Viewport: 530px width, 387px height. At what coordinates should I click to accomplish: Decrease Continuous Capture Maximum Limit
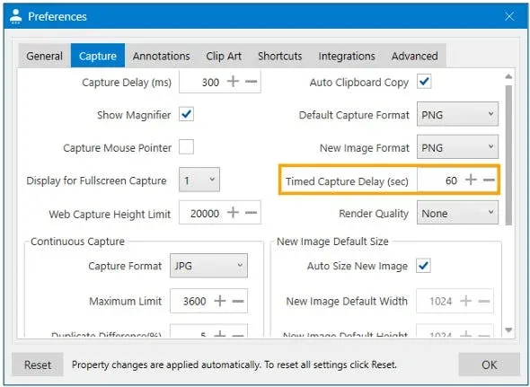coord(238,301)
